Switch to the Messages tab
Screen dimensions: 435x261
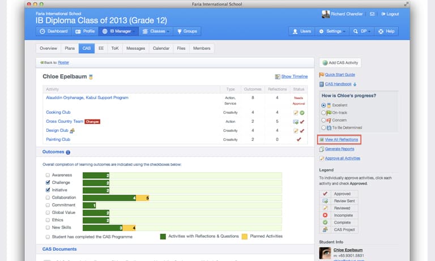(136, 48)
